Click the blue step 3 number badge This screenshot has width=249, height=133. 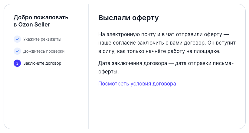(x=17, y=63)
